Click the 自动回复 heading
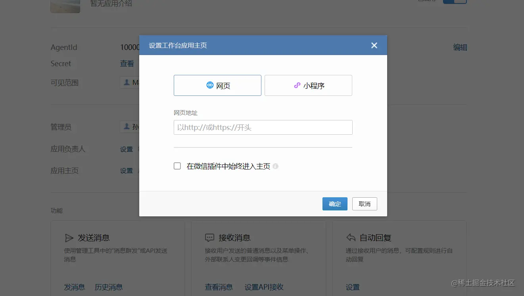Screen dimensions: 524x296 [x=375, y=238]
